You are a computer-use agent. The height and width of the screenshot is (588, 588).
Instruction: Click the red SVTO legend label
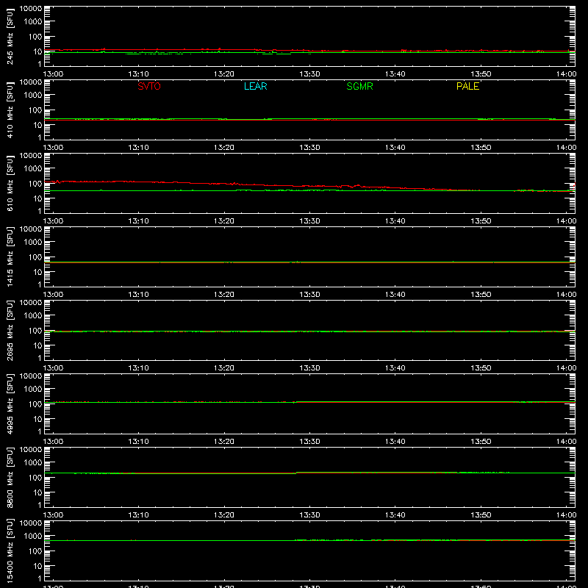pos(149,86)
